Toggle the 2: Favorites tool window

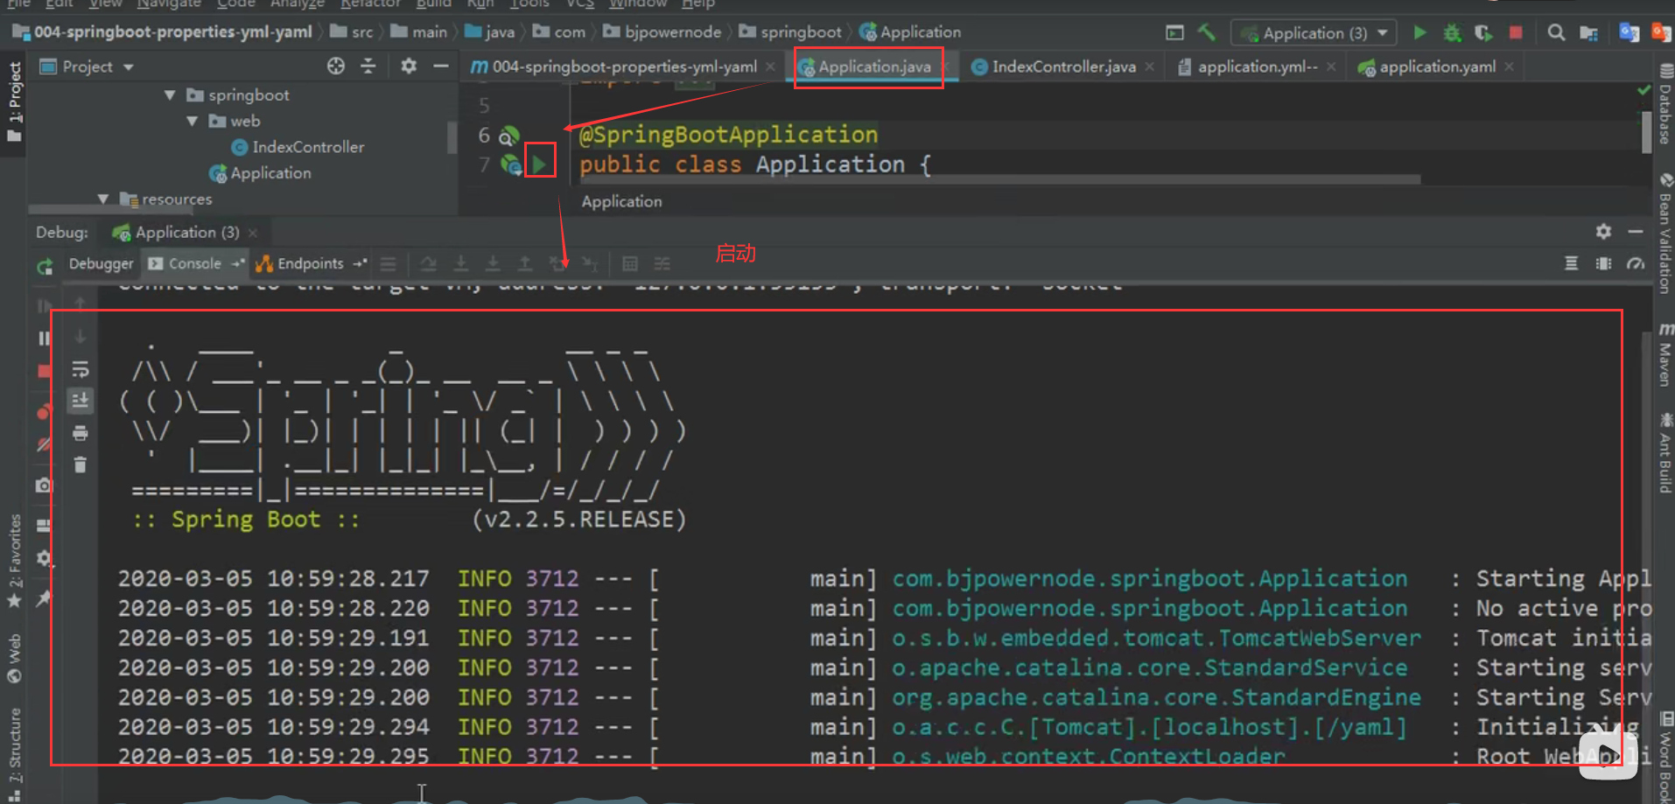[x=13, y=561]
